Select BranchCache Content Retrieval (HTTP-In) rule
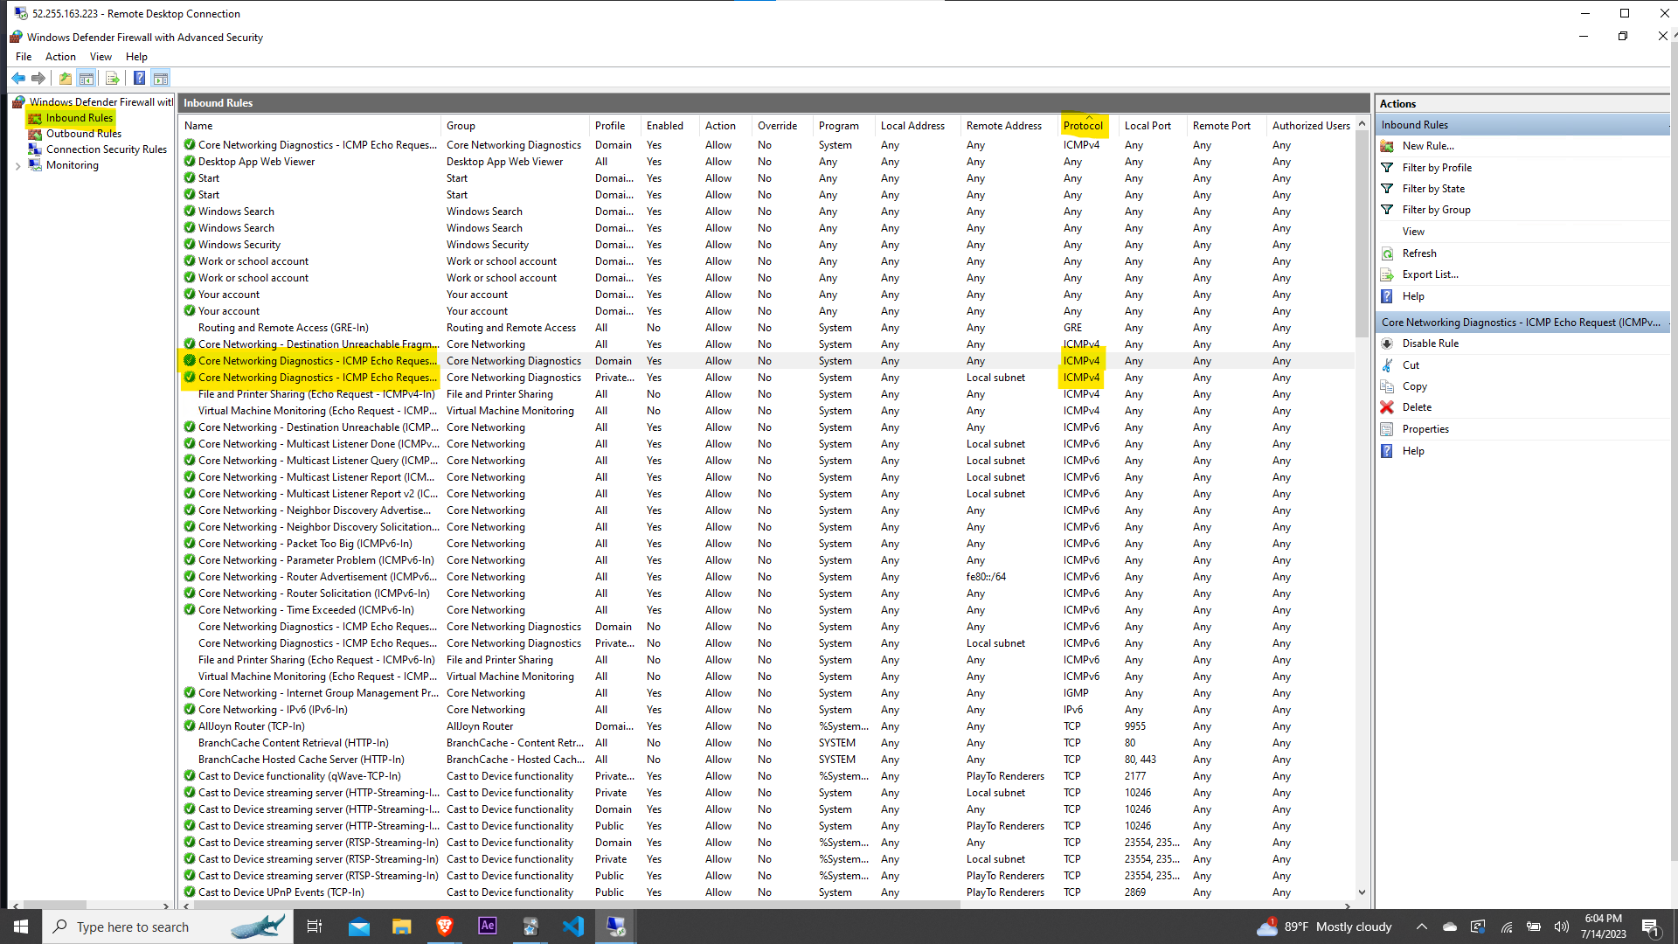The height and width of the screenshot is (944, 1678). (294, 743)
